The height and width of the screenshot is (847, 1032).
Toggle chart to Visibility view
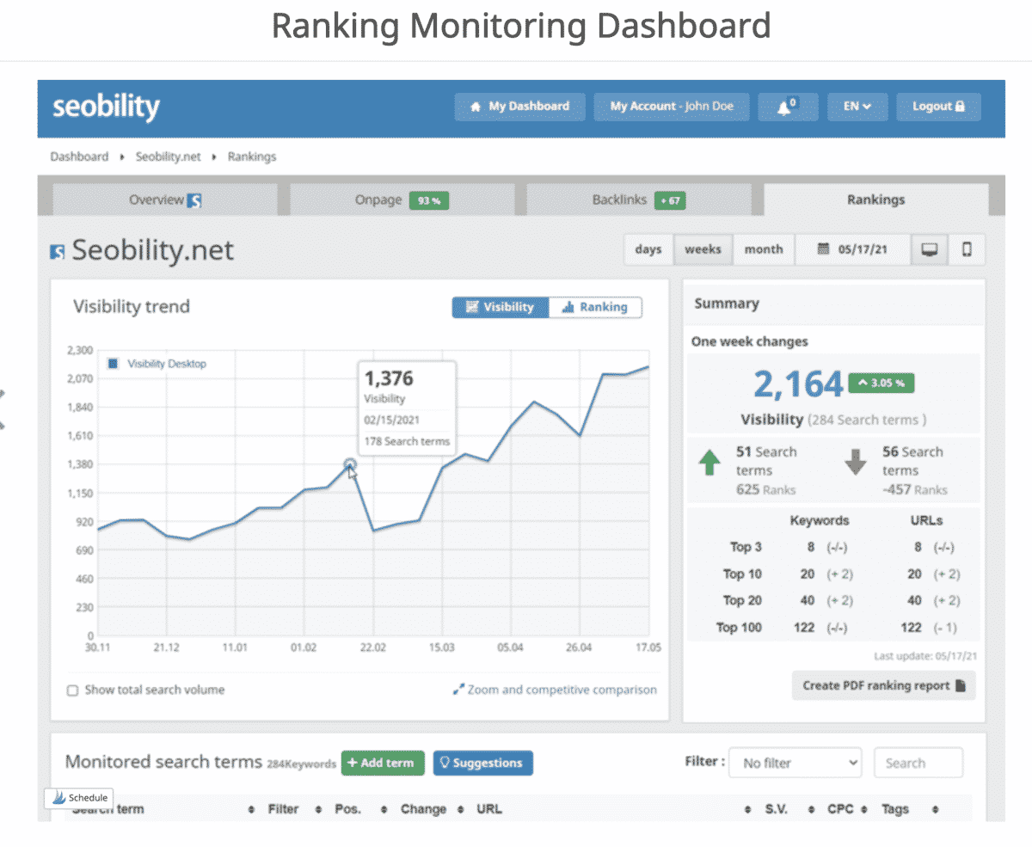click(501, 307)
